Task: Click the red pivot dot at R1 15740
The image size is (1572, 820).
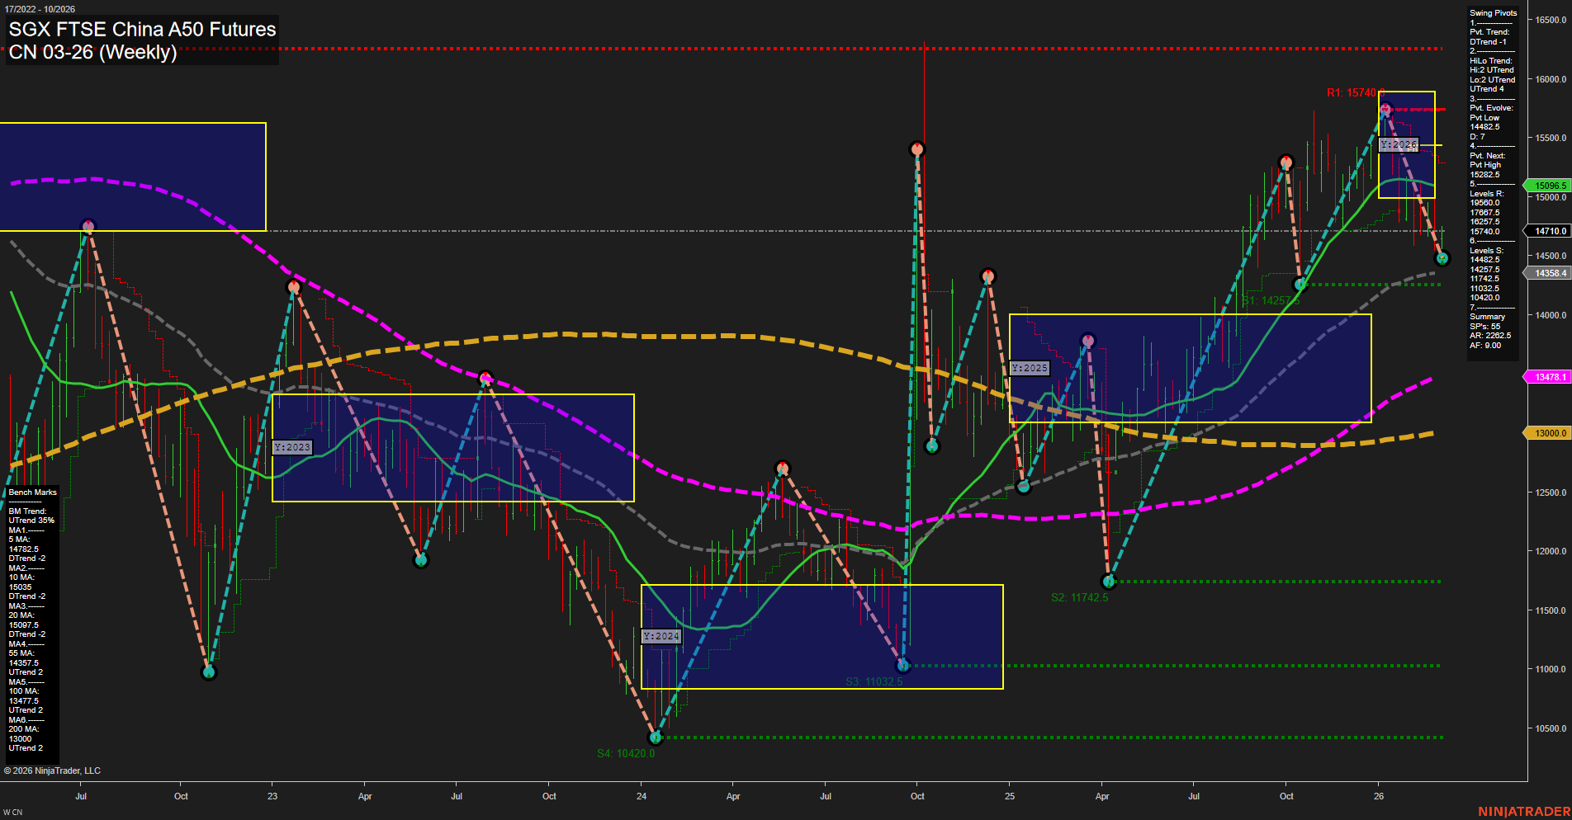Action: coord(1385,107)
